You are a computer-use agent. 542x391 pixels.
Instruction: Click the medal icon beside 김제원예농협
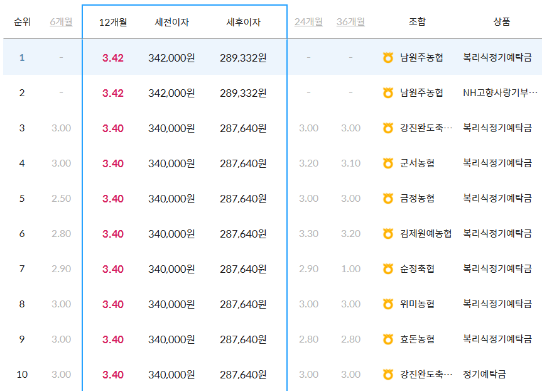388,234
